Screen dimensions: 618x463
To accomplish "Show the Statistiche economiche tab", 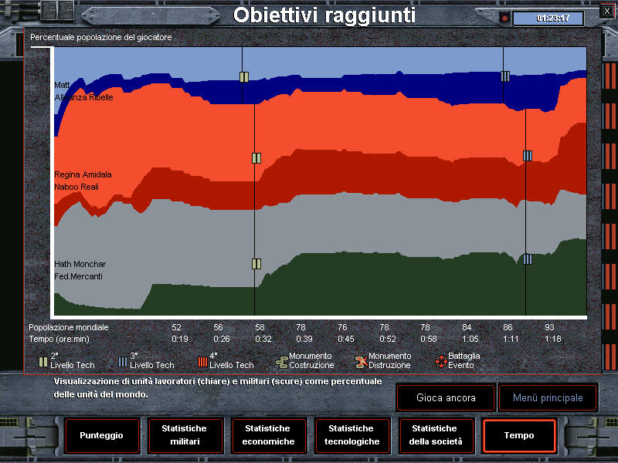I will pos(268,435).
